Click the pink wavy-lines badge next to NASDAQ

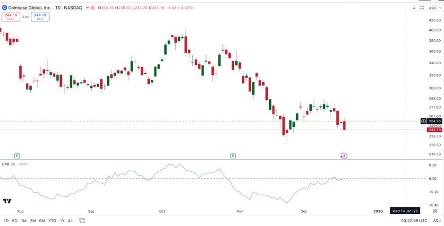pos(92,8)
